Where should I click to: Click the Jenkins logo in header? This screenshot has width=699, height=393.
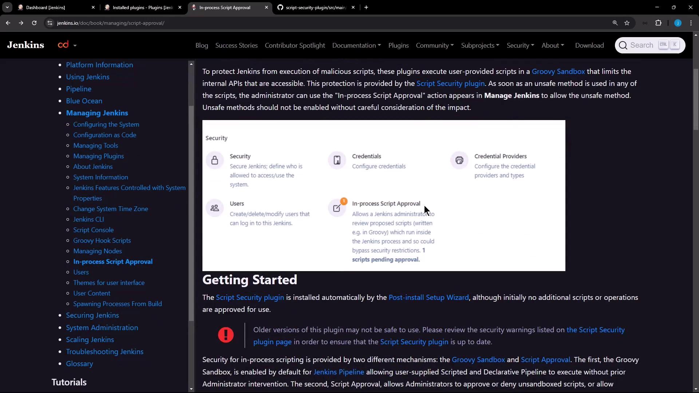25,45
